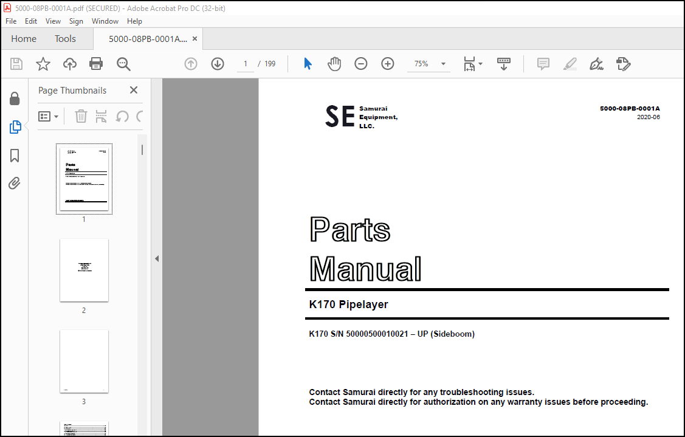Switch to the Tools tab
The width and height of the screenshot is (685, 437).
(65, 39)
